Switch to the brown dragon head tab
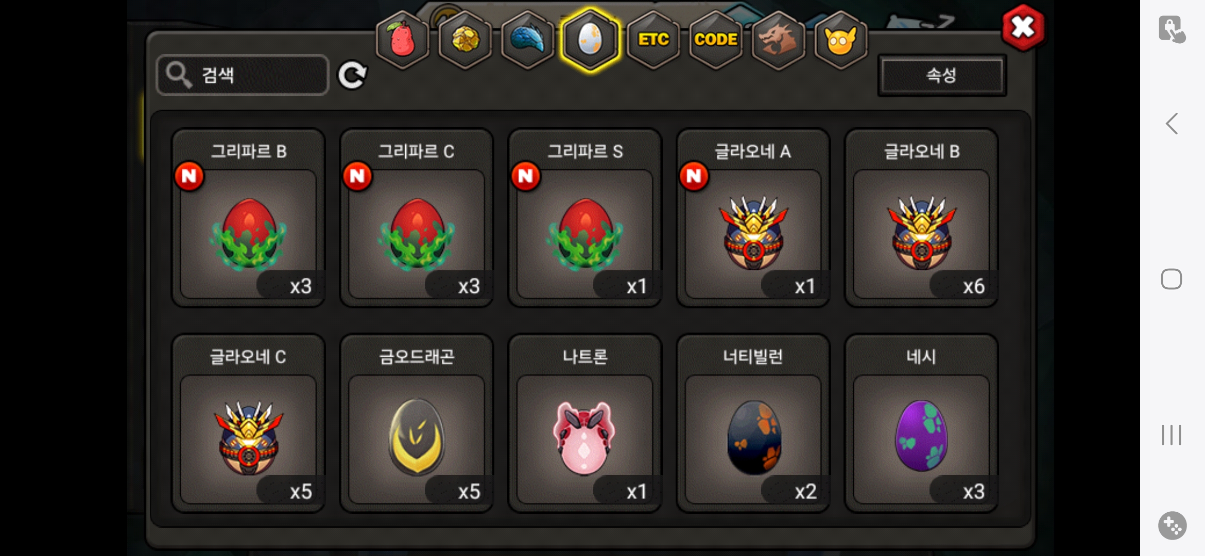The height and width of the screenshot is (556, 1205). pos(778,40)
